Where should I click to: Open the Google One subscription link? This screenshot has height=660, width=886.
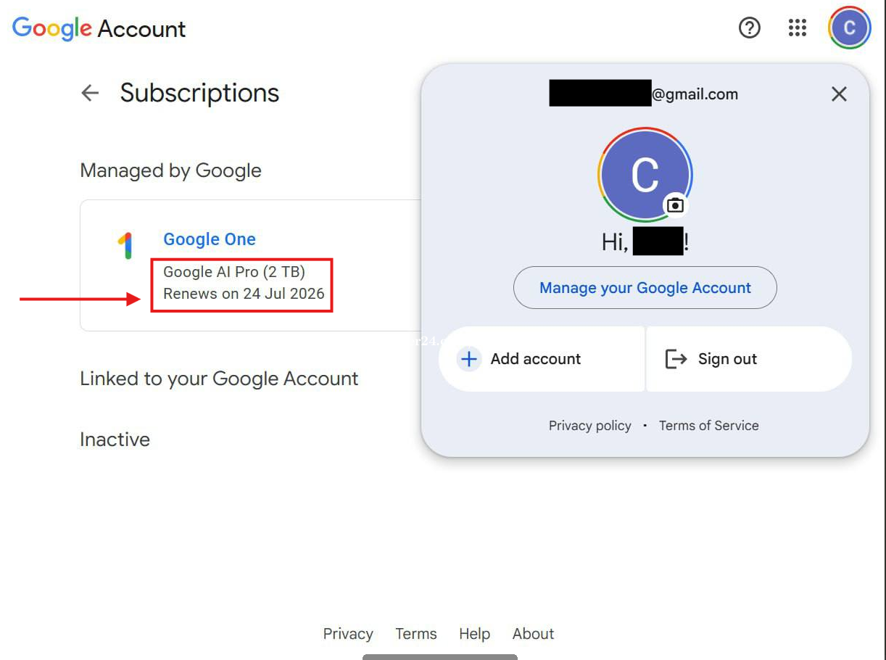click(210, 239)
